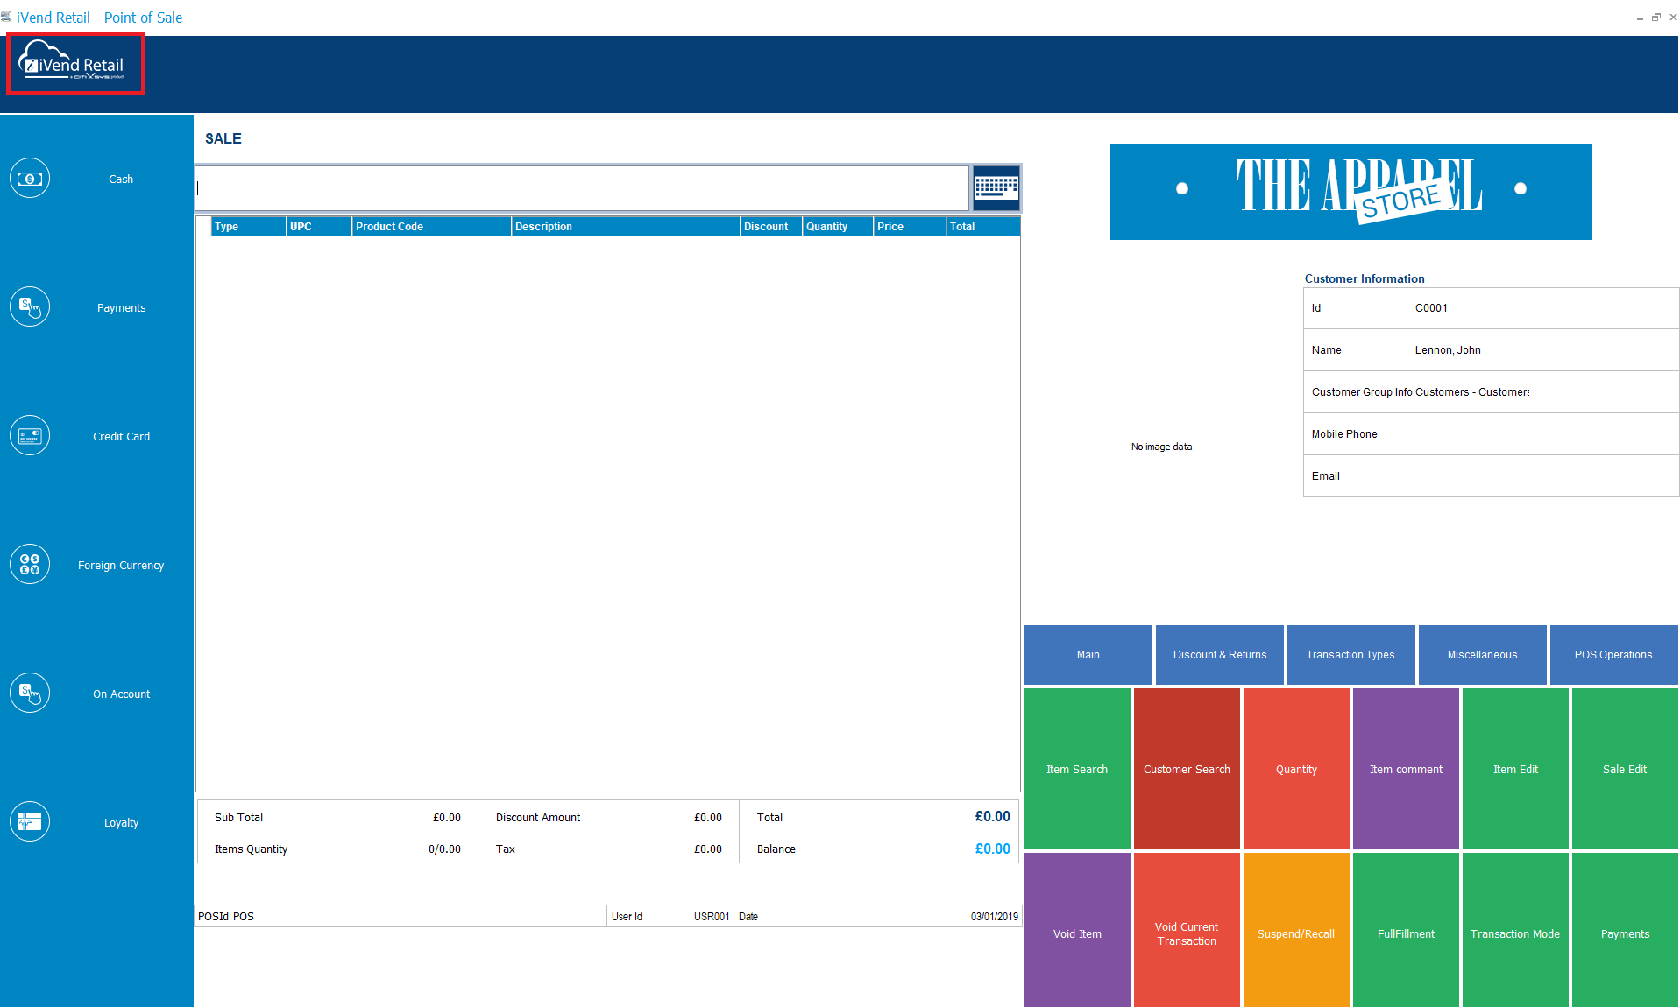Click the Discount column header

(x=771, y=226)
